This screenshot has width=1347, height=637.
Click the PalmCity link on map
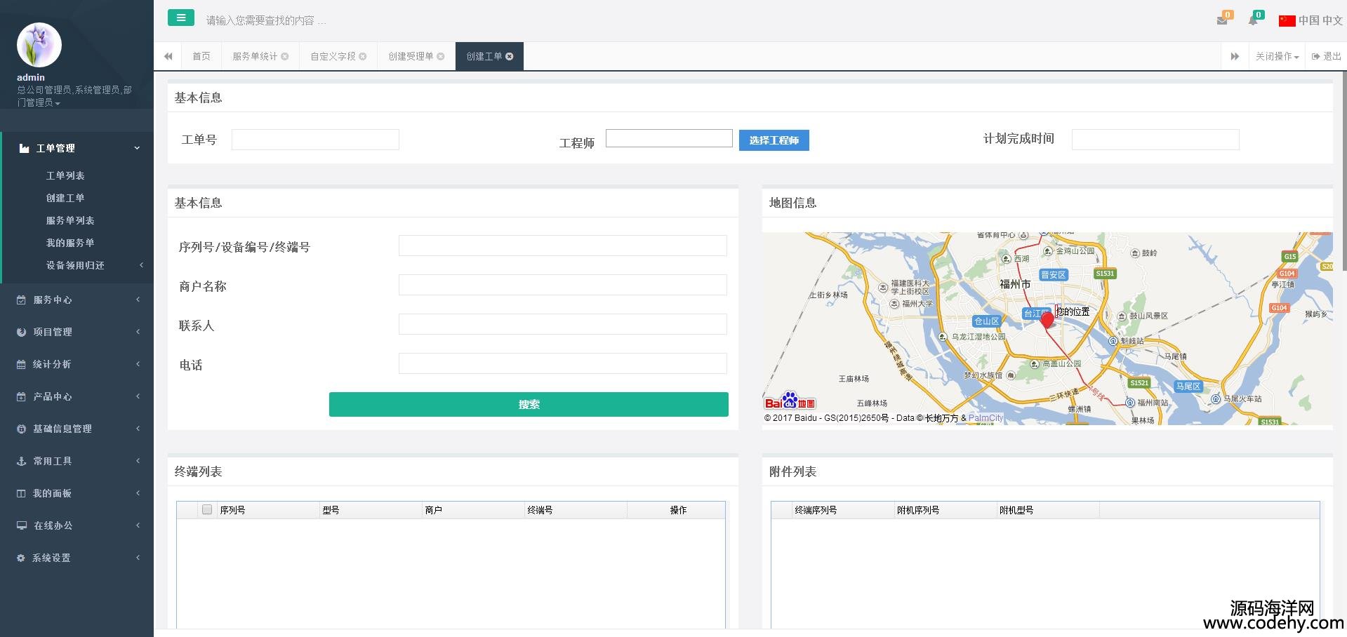(986, 418)
